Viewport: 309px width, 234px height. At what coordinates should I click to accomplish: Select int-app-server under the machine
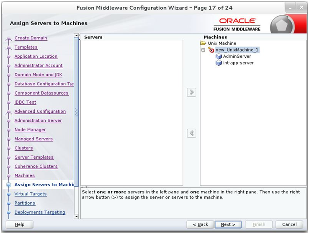(x=239, y=63)
